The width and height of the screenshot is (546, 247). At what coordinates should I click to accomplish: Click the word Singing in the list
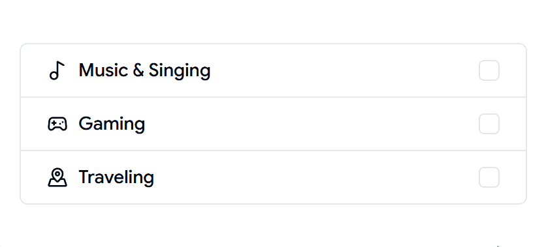[x=180, y=71]
